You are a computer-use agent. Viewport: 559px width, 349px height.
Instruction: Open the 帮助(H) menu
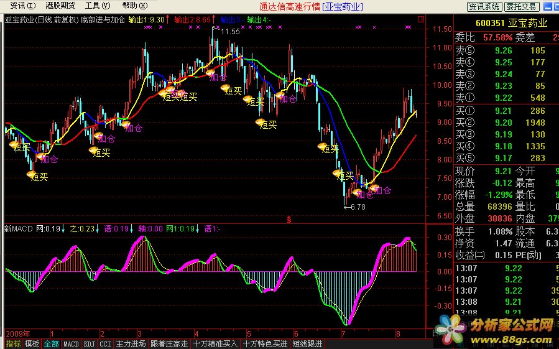pos(135,6)
